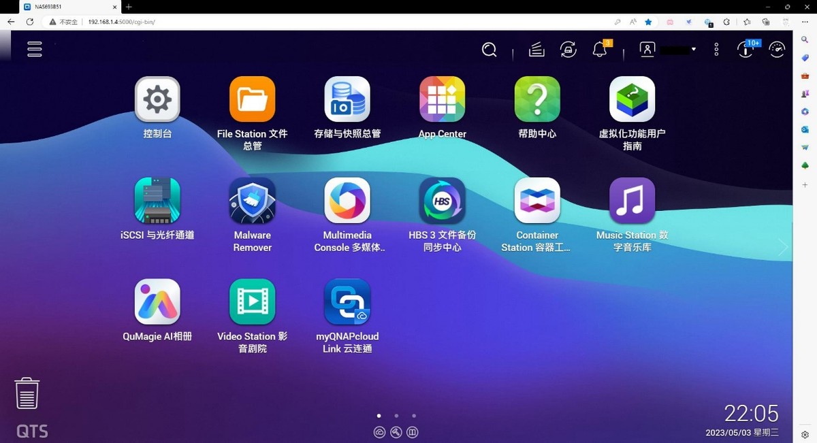Open the background tasks icon
This screenshot has width=817, height=443.
536,50
